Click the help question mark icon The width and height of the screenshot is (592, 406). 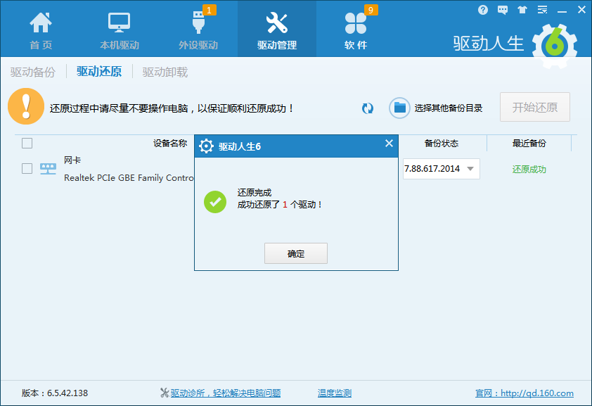[x=482, y=10]
